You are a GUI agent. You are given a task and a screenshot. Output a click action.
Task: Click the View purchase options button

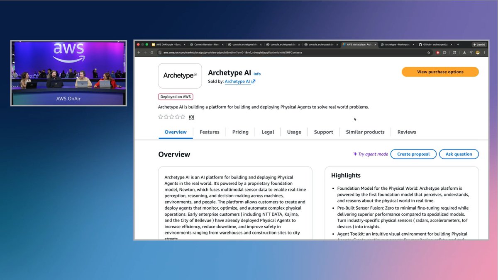(x=440, y=72)
